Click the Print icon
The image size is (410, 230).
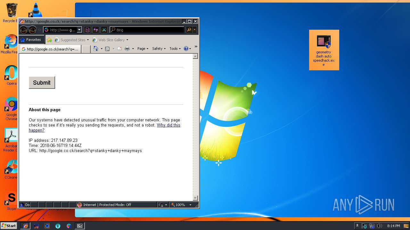pyautogui.click(x=127, y=49)
